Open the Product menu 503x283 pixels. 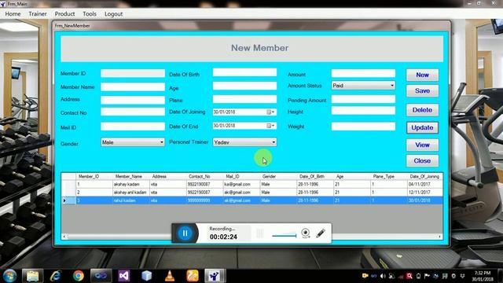[x=64, y=14]
